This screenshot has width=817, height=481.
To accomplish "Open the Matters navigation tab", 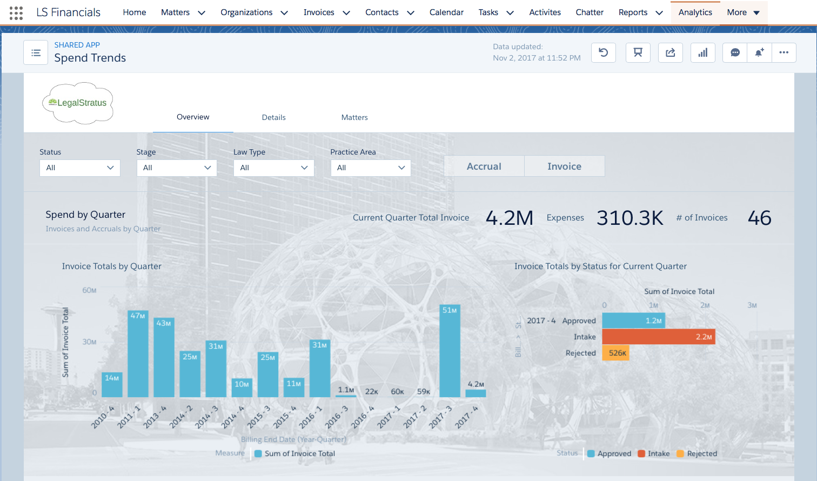I will tap(175, 12).
